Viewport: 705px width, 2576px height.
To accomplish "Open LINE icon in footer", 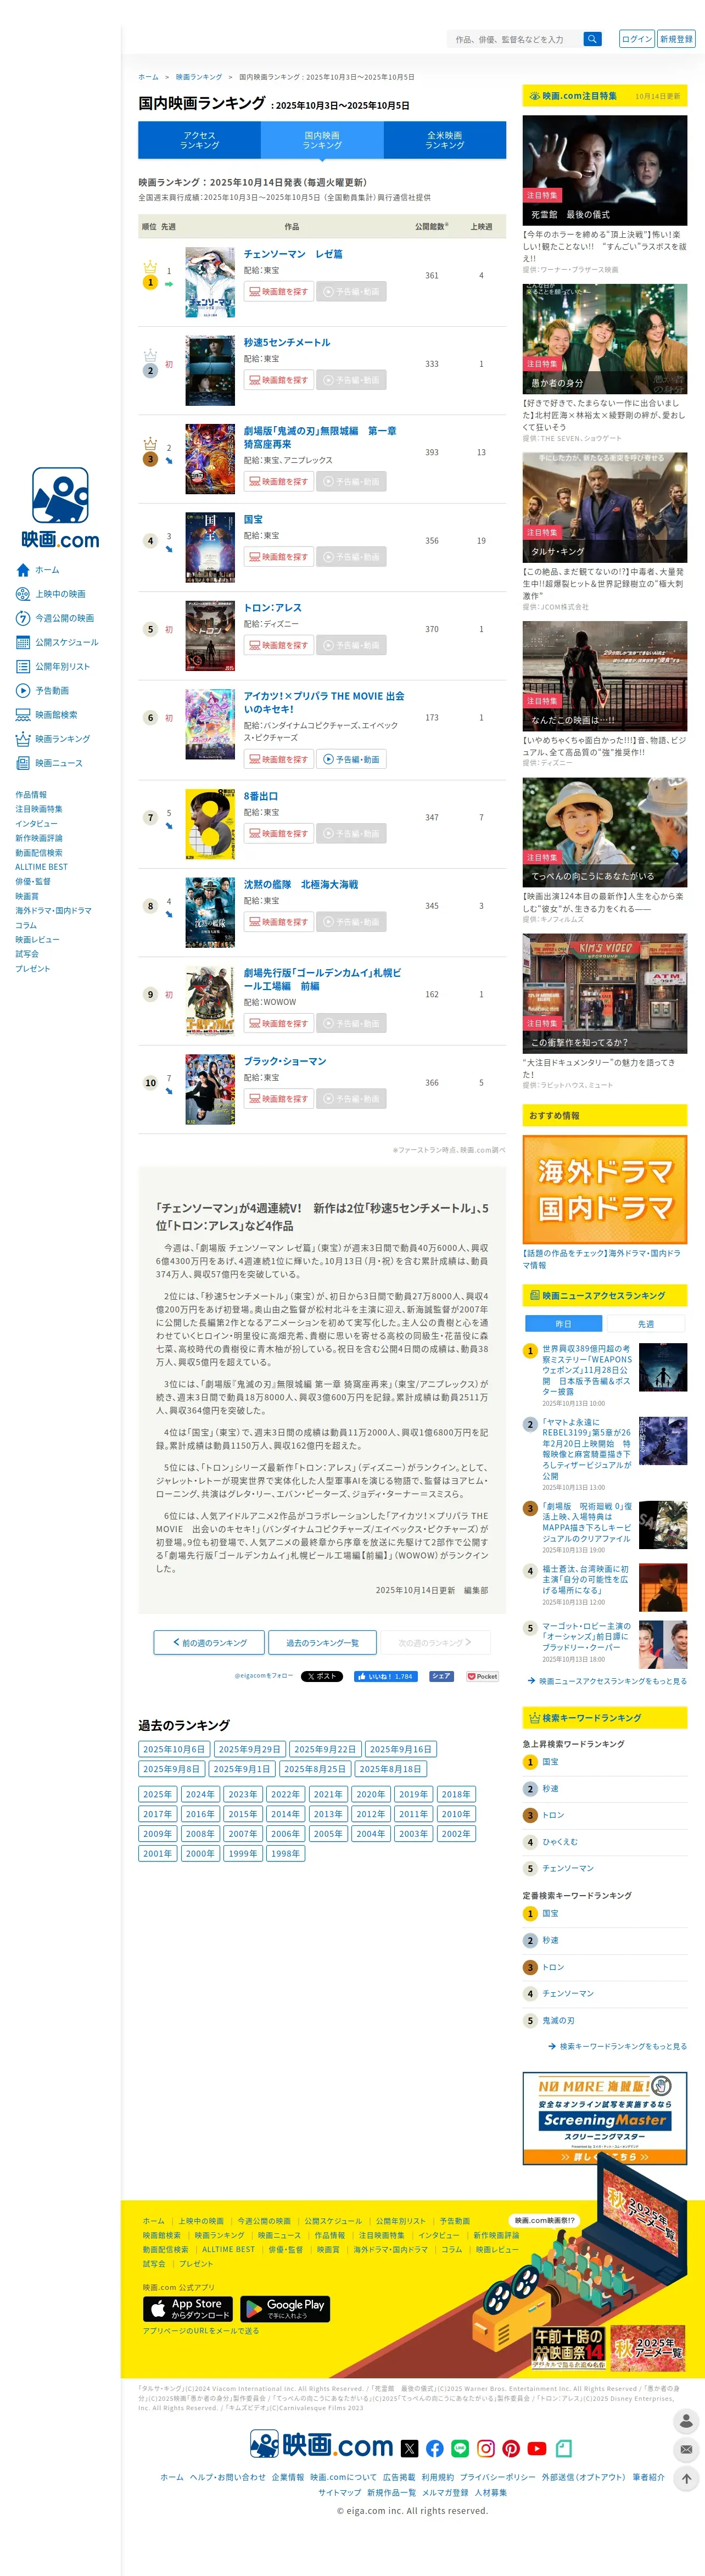I will pos(460,2448).
